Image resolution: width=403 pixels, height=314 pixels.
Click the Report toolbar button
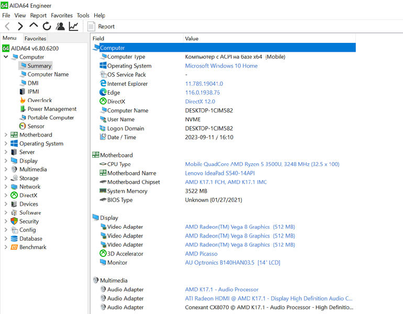coord(101,26)
